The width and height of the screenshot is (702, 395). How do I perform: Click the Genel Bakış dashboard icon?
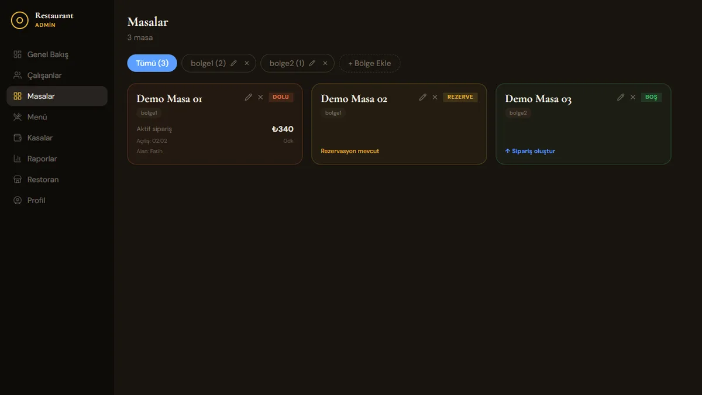(x=18, y=54)
